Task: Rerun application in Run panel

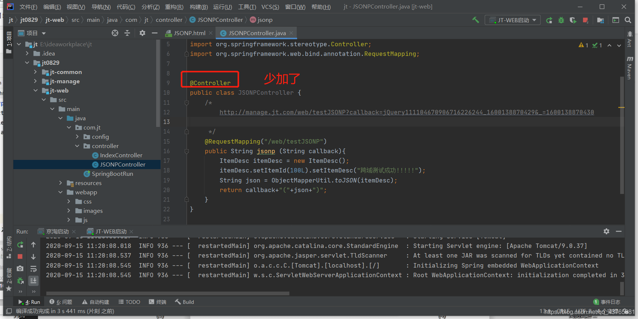Action: point(20,245)
